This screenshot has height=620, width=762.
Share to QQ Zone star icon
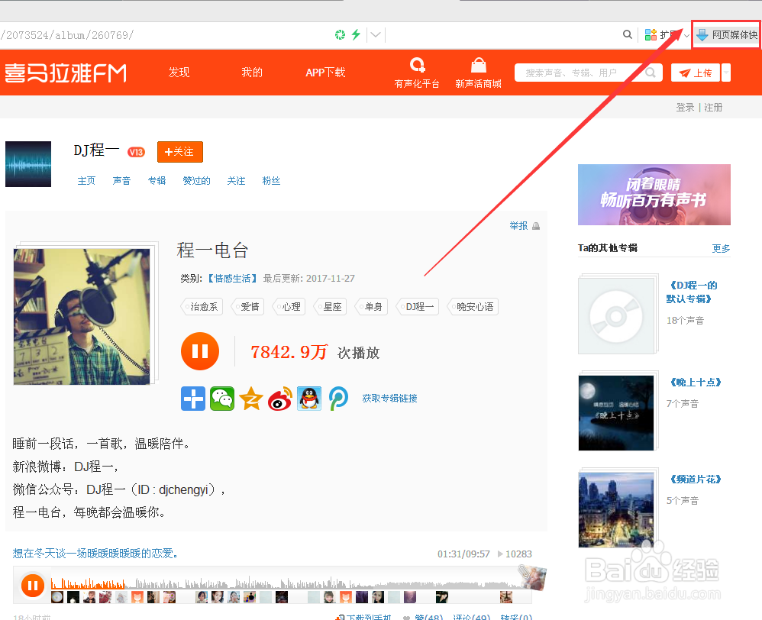click(x=251, y=398)
